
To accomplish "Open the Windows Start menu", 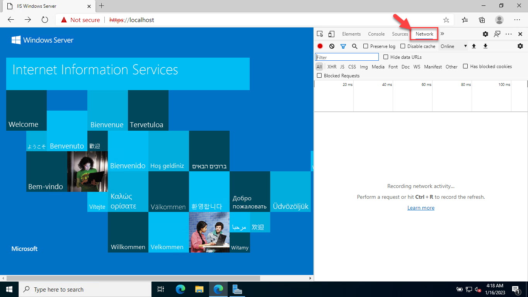I will pyautogui.click(x=9, y=289).
